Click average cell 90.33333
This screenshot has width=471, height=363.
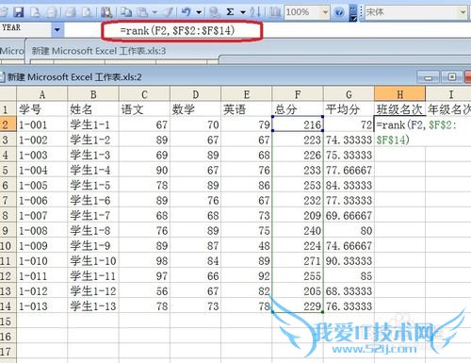349,261
